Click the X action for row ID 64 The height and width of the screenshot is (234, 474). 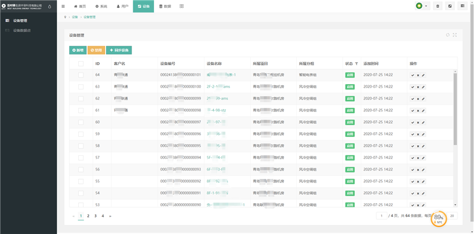click(x=418, y=76)
